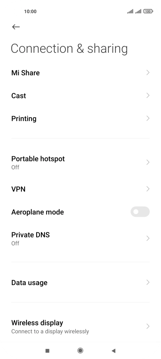Image resolution: width=161 pixels, height=359 pixels.
Task: Tap the triangle back navigation icon
Action: pos(113,350)
